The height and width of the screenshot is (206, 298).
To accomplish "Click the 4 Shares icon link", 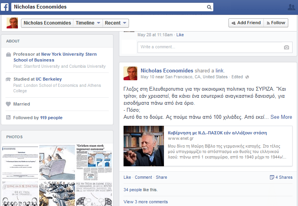I will point(281,177).
